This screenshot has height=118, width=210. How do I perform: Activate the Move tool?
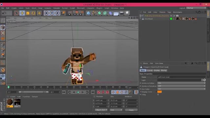point(22,13)
